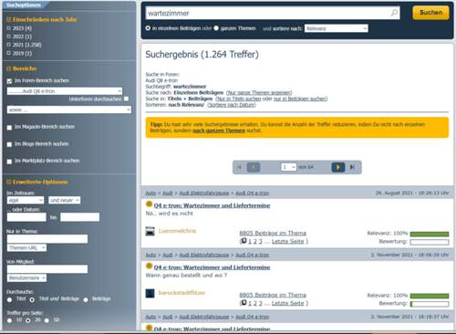Go to previous results page arrow
Image resolution: width=456 pixels, height=334 pixels.
point(254,167)
